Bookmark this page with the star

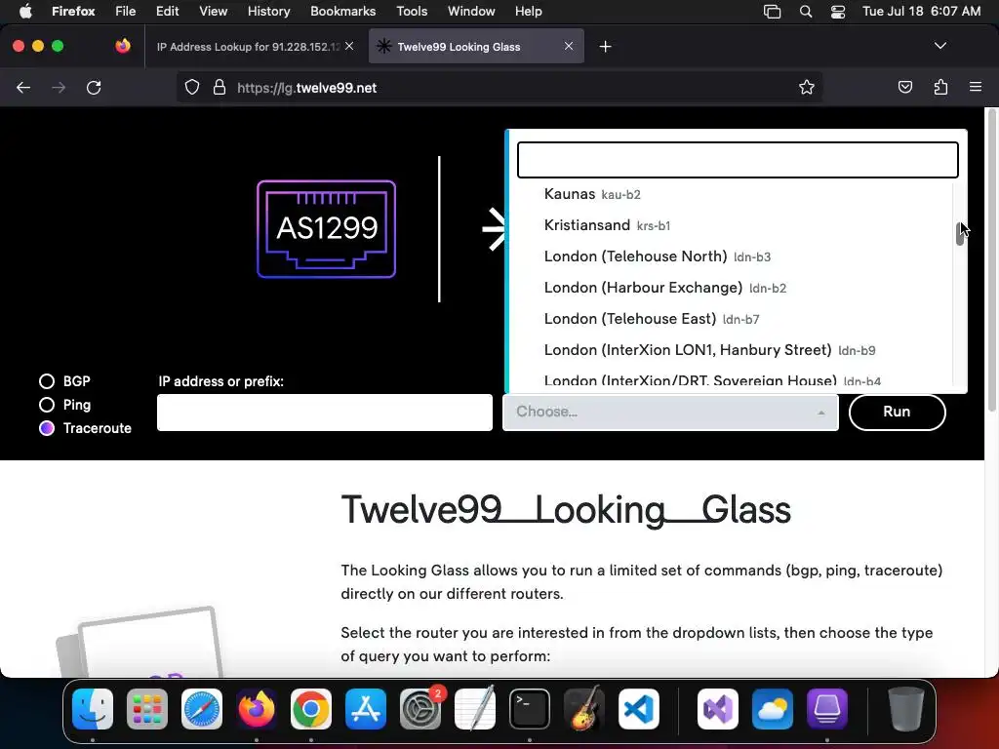pyautogui.click(x=807, y=87)
